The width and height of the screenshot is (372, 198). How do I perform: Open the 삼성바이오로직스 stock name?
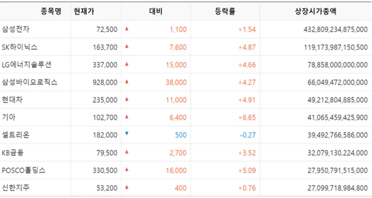pyautogui.click(x=30, y=82)
